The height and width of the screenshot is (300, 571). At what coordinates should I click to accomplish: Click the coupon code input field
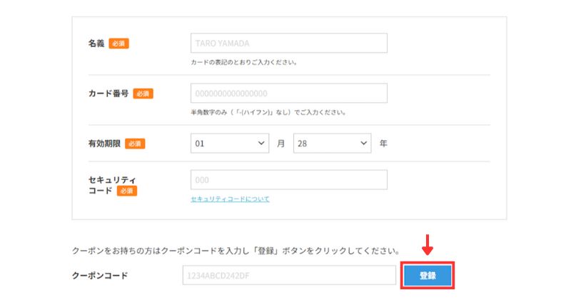289,275
